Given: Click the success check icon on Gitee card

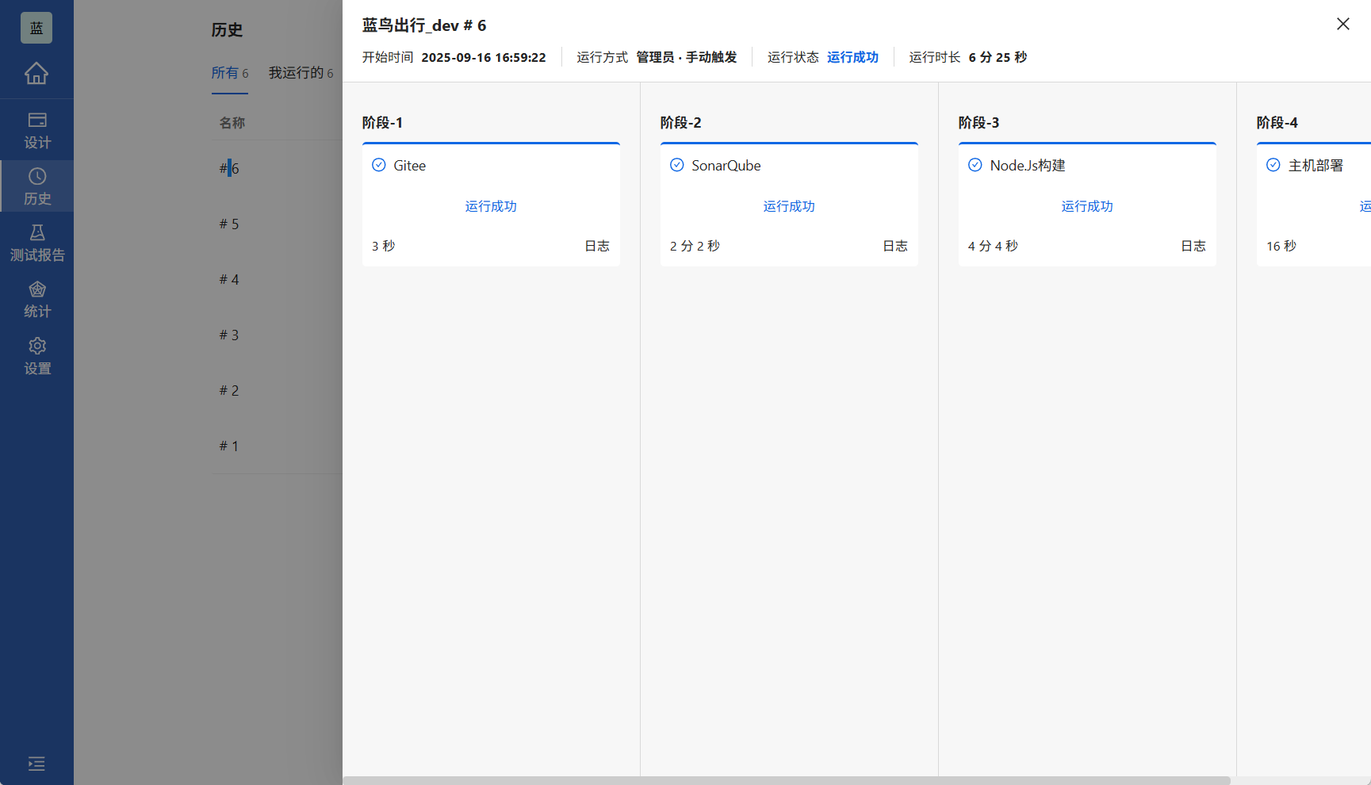Looking at the screenshot, I should tap(378, 164).
